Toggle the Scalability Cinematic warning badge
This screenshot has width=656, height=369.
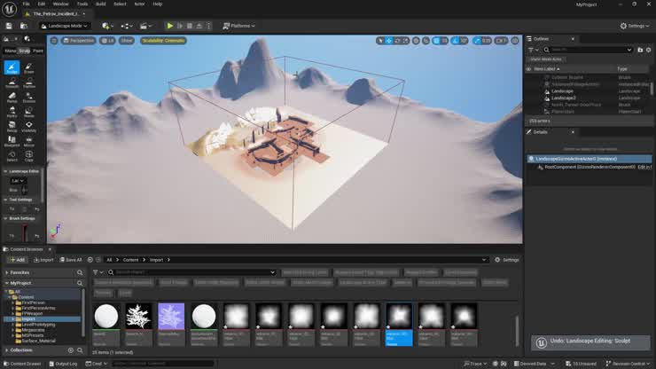click(x=163, y=41)
